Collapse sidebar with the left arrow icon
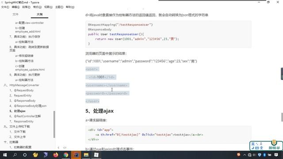 point(58,148)
